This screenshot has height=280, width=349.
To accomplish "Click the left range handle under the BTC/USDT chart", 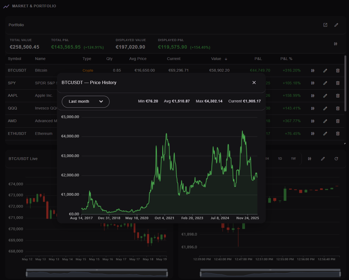I will pyautogui.click(x=27, y=274).
